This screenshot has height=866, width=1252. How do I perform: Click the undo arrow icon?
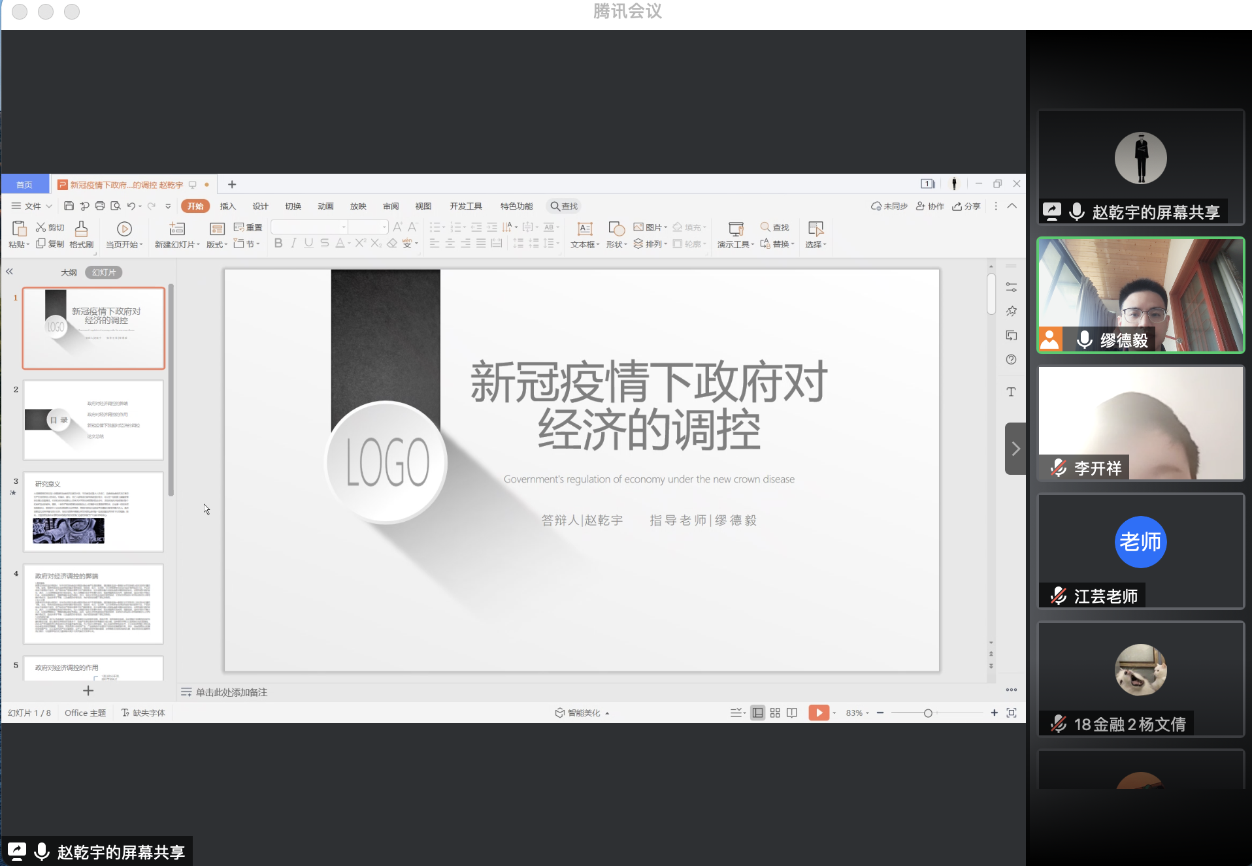click(x=131, y=206)
